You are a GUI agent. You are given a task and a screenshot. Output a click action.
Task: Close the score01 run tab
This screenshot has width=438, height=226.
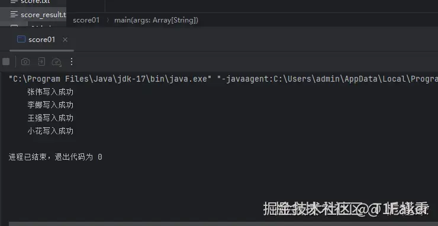65,40
